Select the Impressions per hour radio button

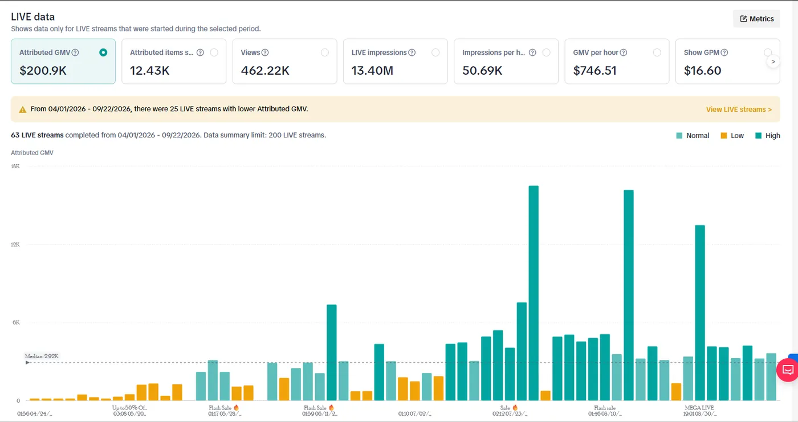click(x=546, y=52)
